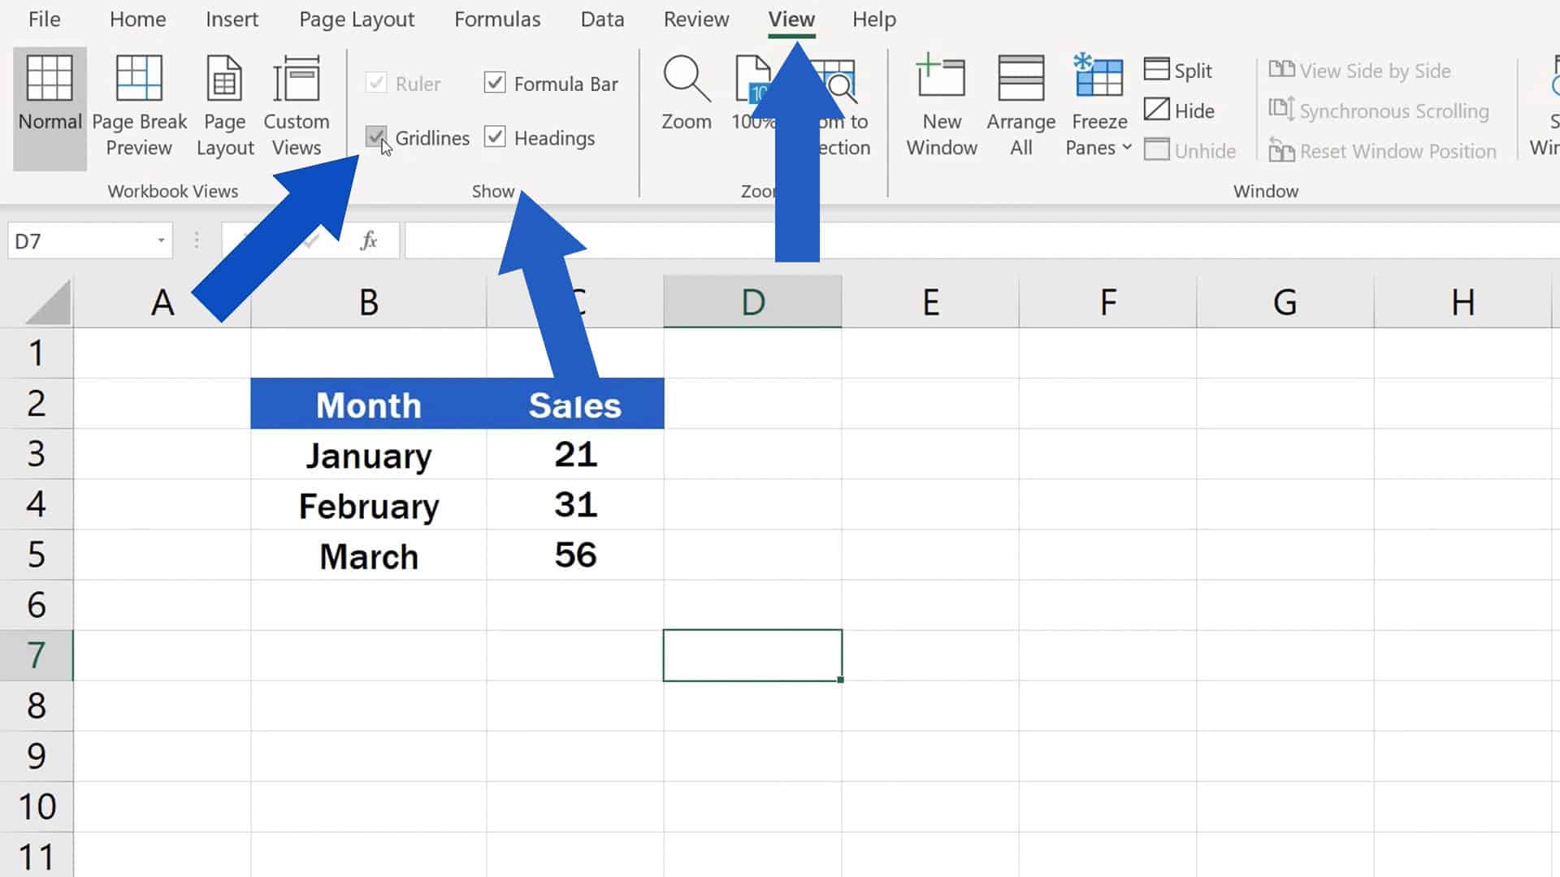
Task: Click the Split window icon
Action: point(1179,70)
